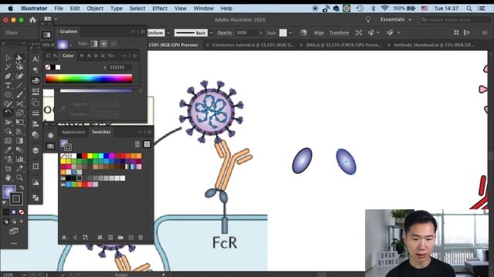
Task: Open the Essentials workspace switcher
Action: [x=396, y=19]
